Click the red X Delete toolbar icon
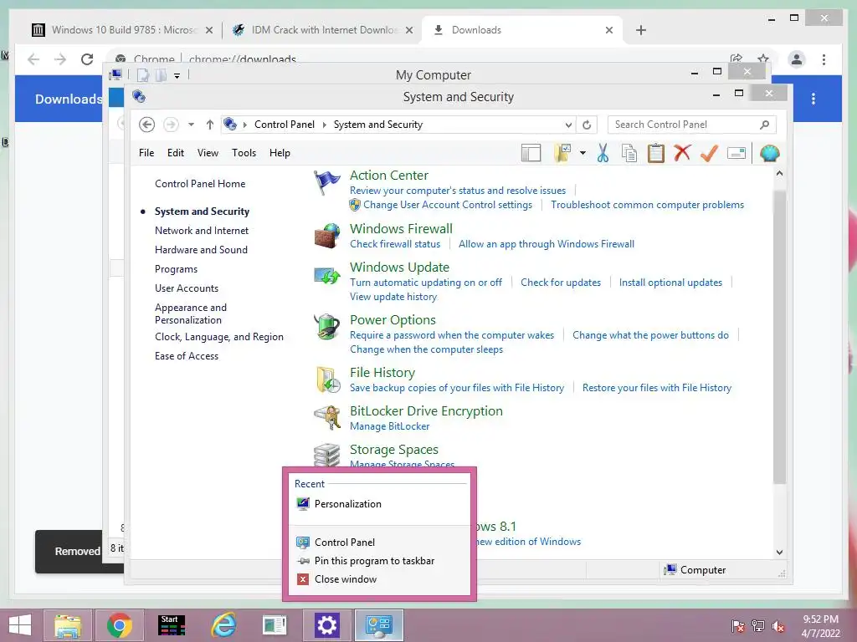 click(682, 153)
